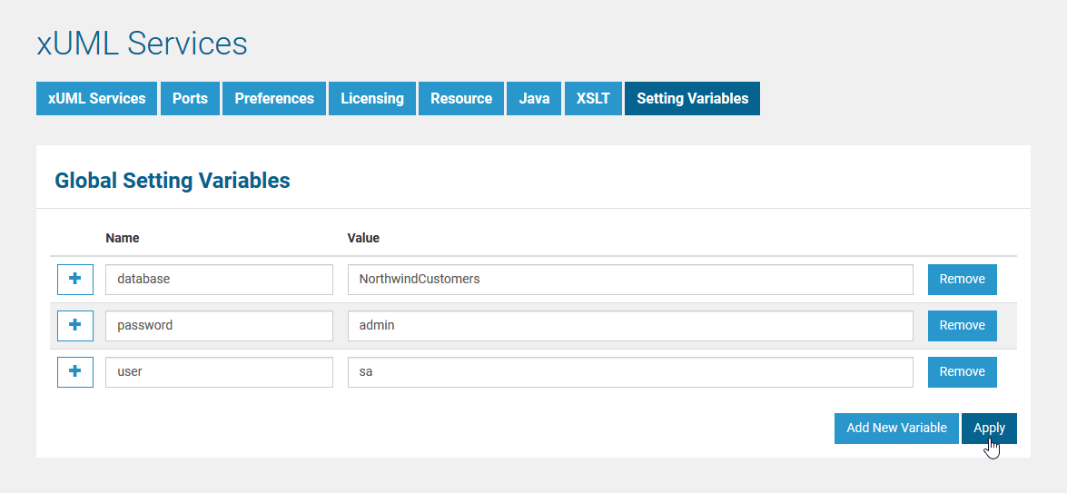Click the plus icon beside user row
The width and height of the screenshot is (1067, 493).
tap(75, 371)
